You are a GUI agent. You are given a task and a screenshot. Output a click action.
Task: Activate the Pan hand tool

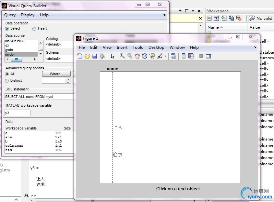[x=137, y=56]
